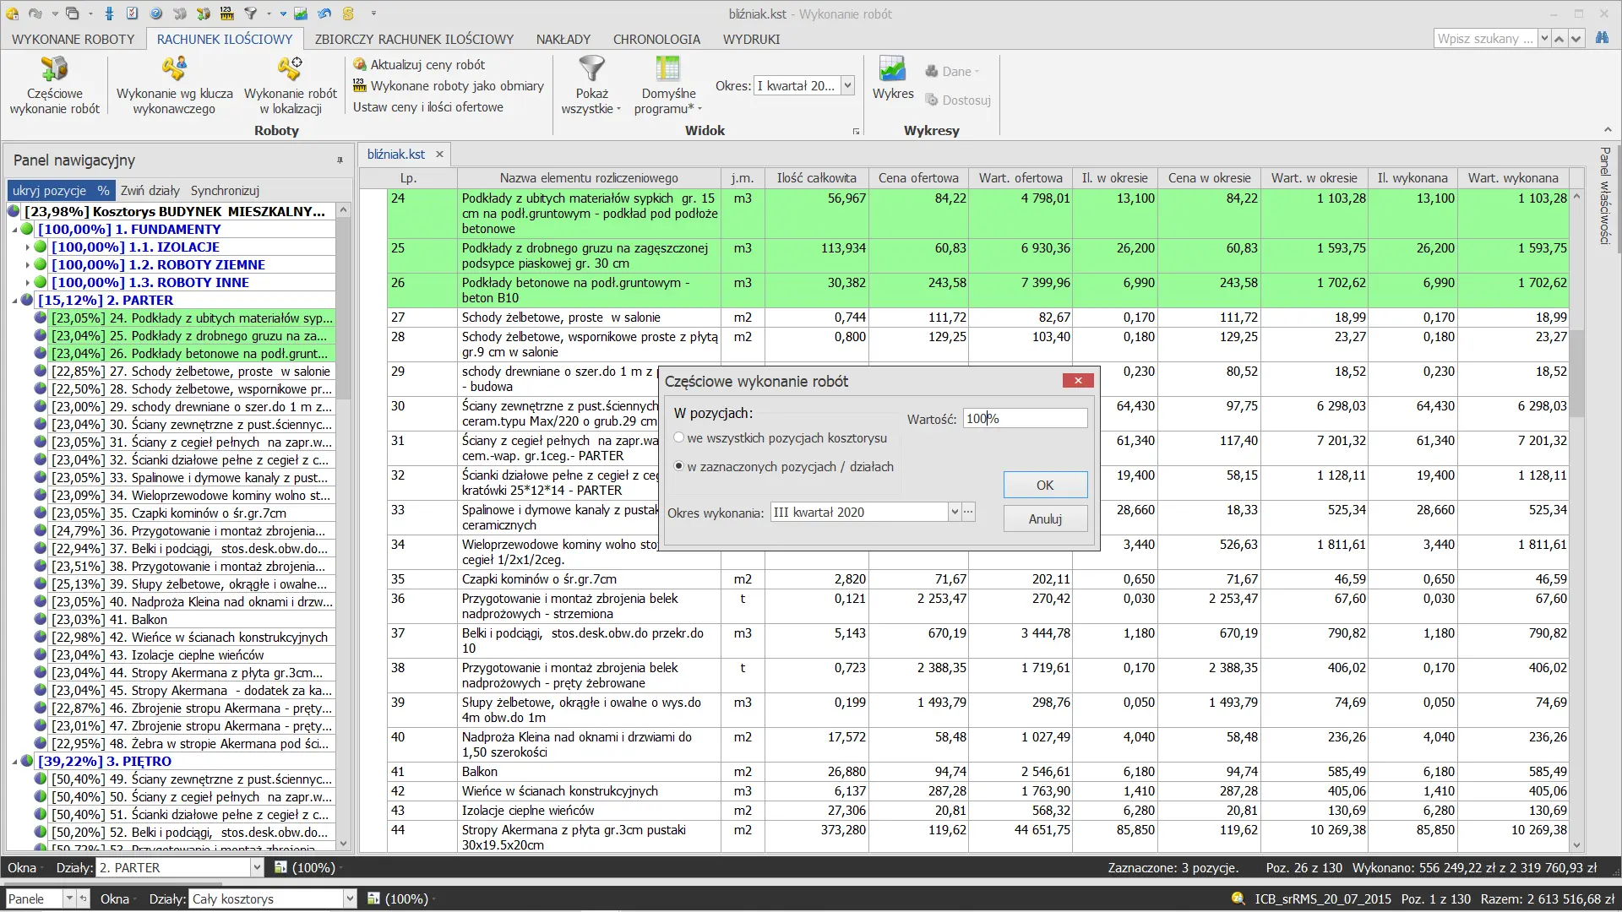
Task: Click the Wartość input field with 100%
Action: (1025, 418)
